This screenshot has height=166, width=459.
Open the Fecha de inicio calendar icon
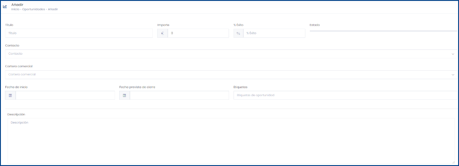10,95
